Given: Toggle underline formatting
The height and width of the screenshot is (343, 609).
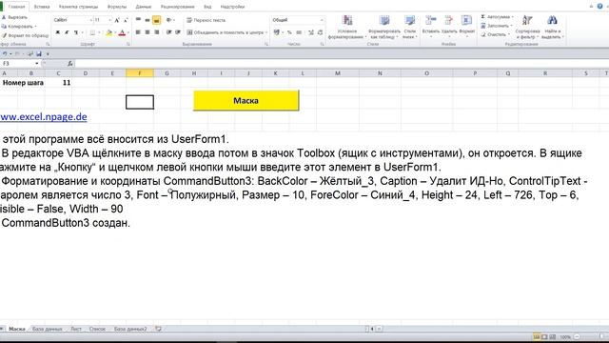Looking at the screenshot, I should click(x=76, y=32).
